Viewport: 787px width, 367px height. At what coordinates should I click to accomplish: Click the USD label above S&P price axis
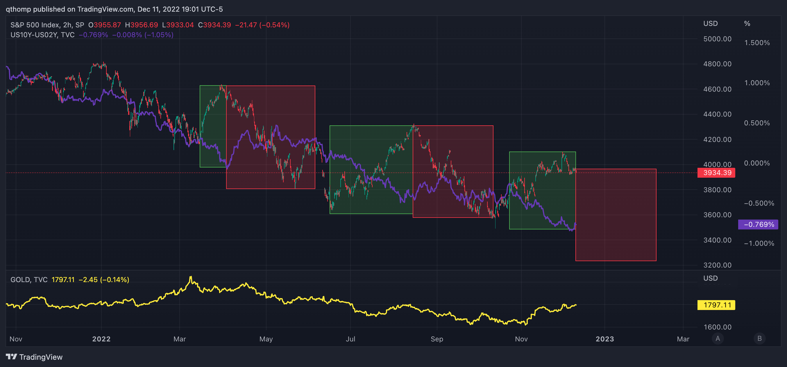(x=710, y=24)
